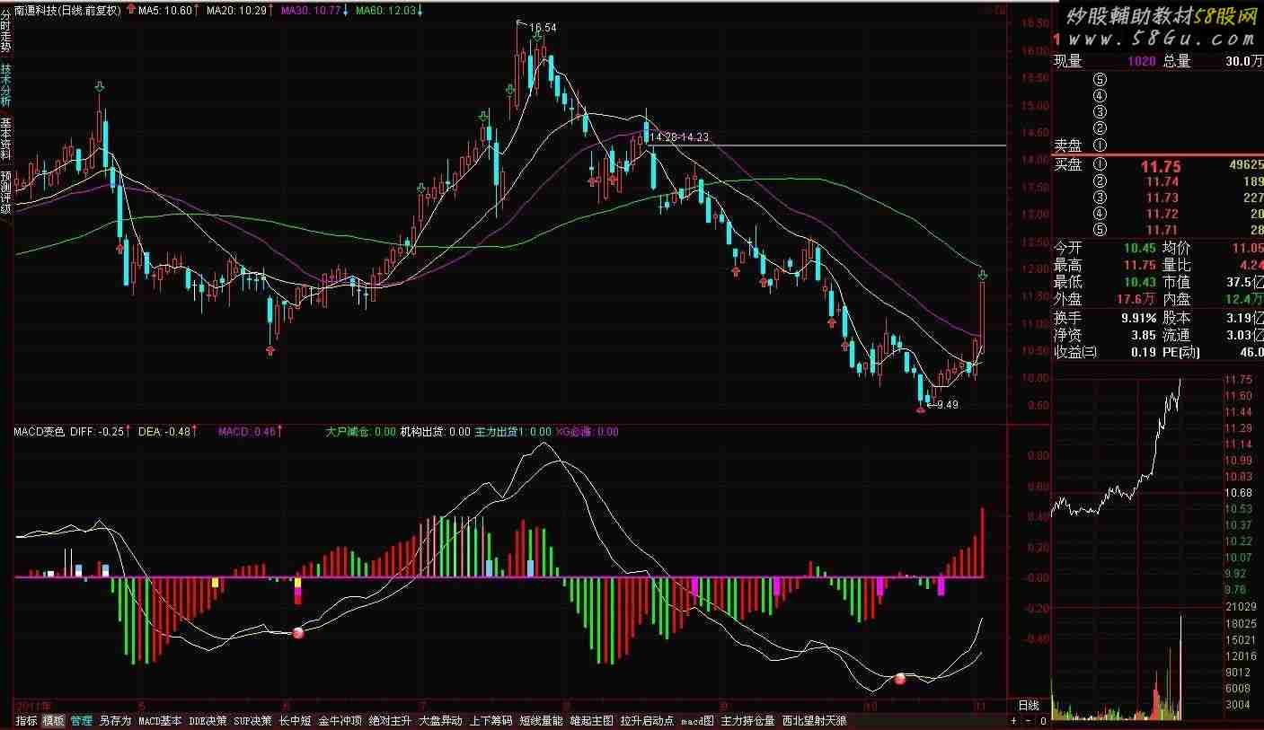This screenshot has height=730, width=1264.
Task: Click the 大户减仓: 0.00 indicator label
Action: pos(360,432)
